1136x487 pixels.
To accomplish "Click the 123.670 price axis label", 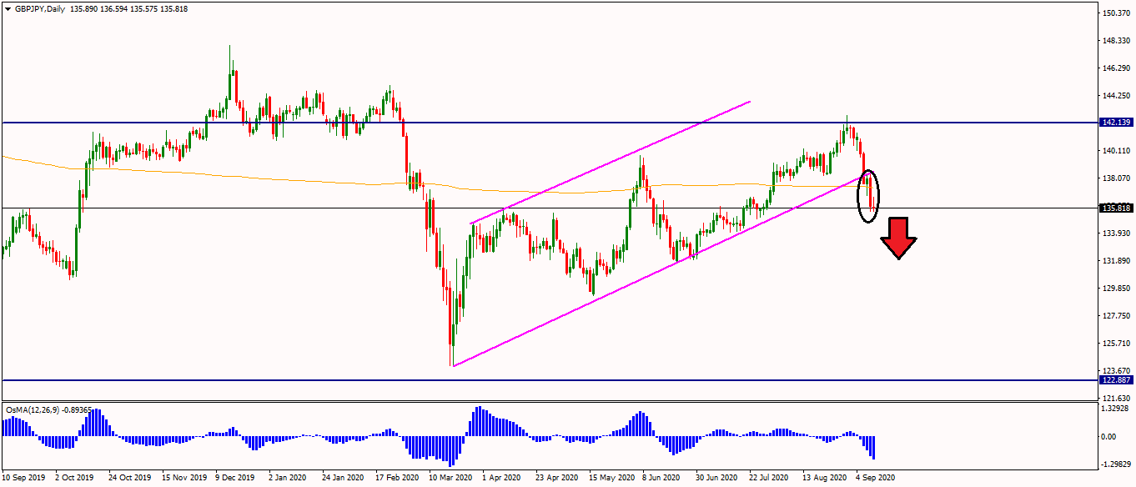I will point(1116,371).
